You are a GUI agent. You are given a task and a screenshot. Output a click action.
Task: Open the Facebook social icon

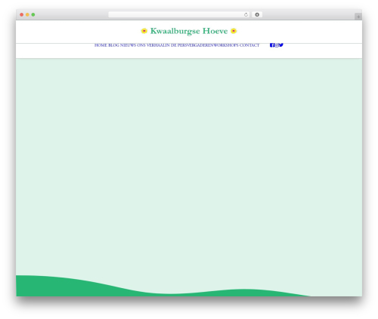point(271,45)
